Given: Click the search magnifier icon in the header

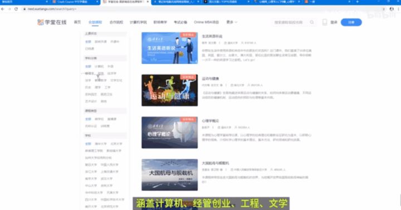Looking at the screenshot, I should pos(312,22).
